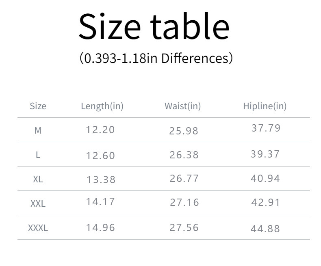This screenshot has width=321, height=266.
Task: Select the 'L' size row label
Action: coord(38,155)
